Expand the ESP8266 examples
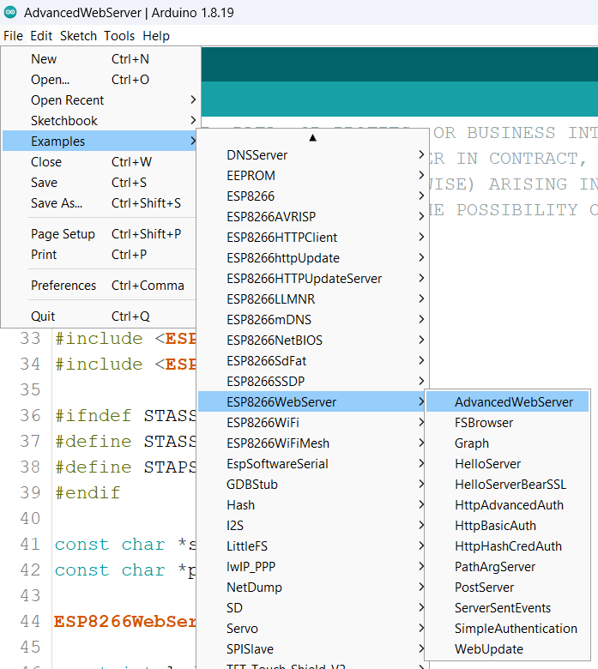 (312, 196)
